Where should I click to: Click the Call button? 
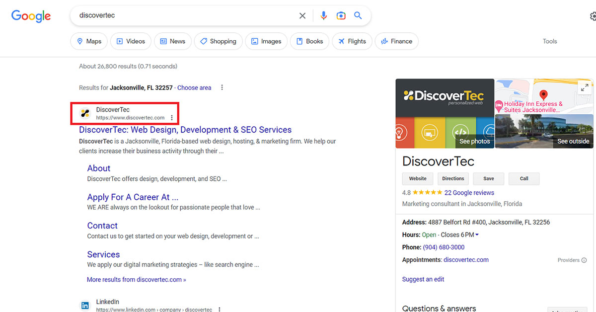coord(524,179)
